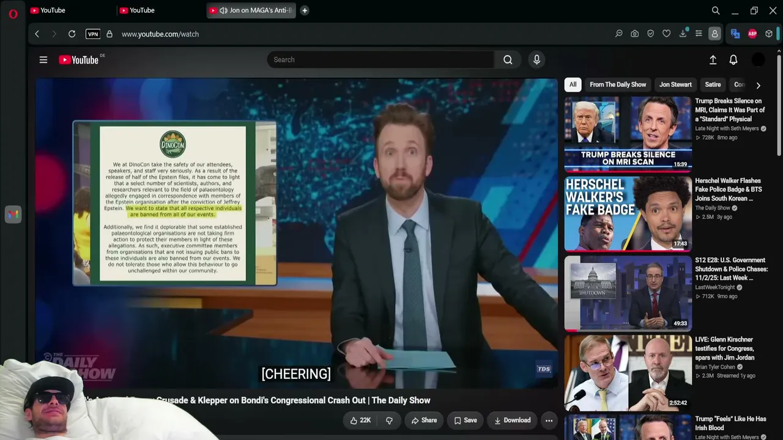Mute the playing tab via speaker icon
Viewport: 783px width, 440px height.
point(223,10)
